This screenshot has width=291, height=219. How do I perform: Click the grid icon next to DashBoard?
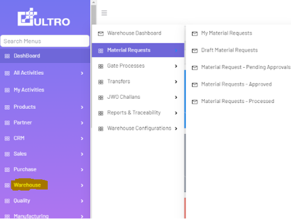pyautogui.click(x=7, y=56)
